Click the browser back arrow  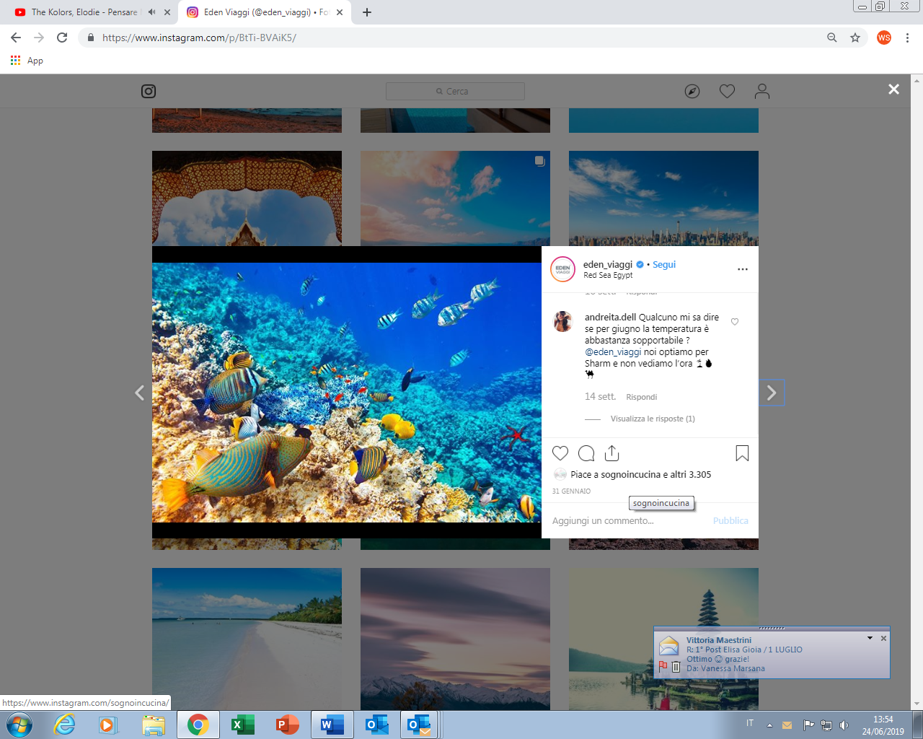click(x=16, y=38)
